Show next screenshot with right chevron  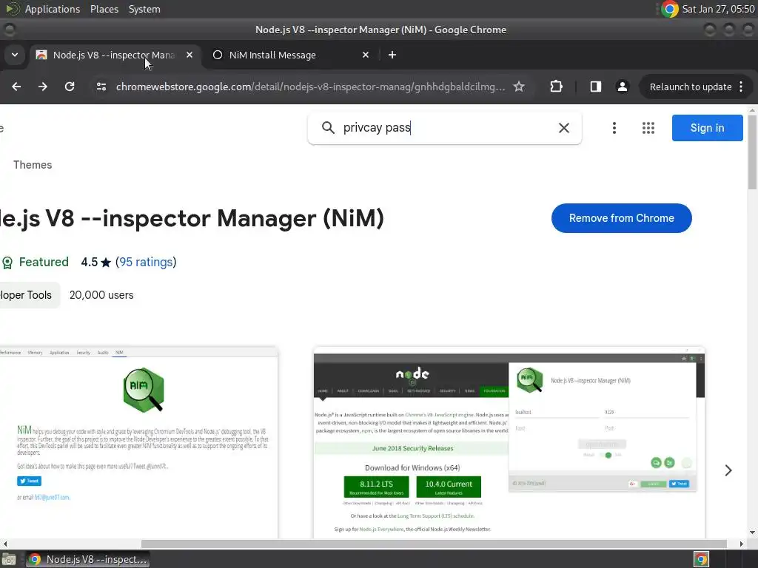tap(728, 470)
